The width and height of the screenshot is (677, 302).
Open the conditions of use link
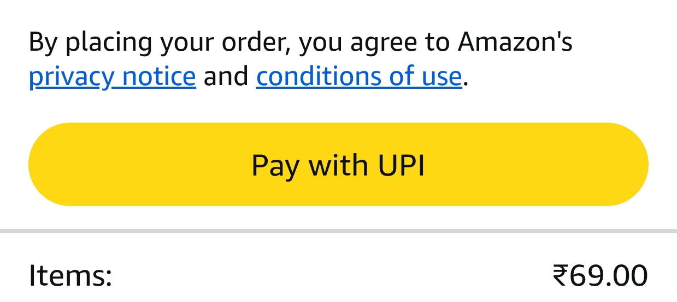[359, 76]
